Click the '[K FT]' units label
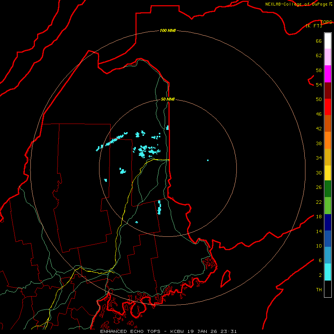The image size is (334, 334). click(x=314, y=26)
